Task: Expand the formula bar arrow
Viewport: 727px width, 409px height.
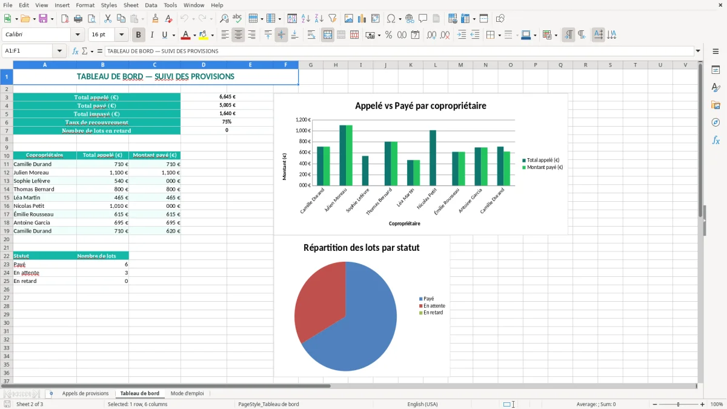Action: tap(698, 51)
